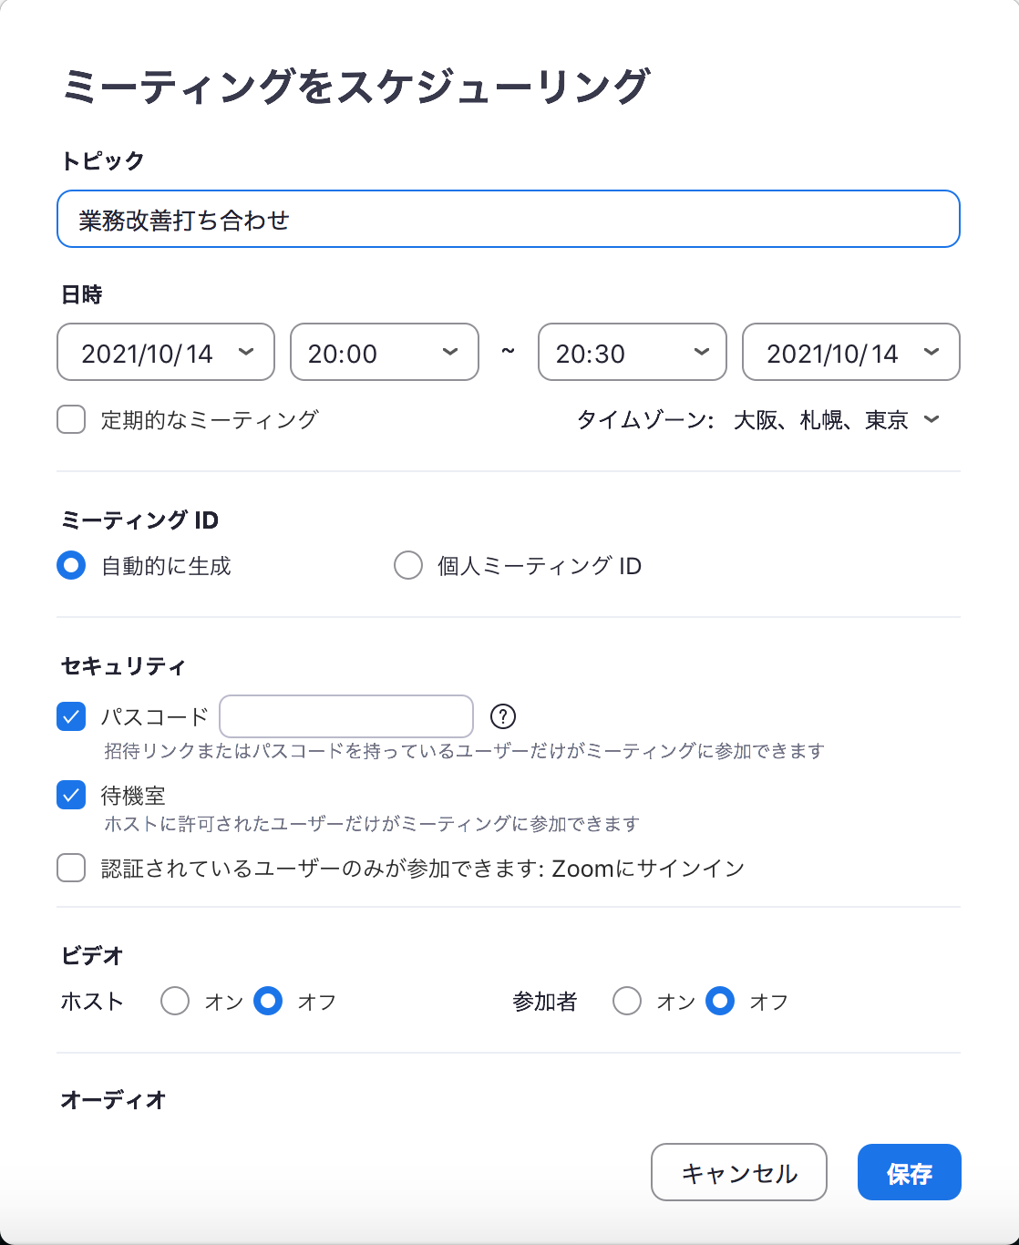Viewport: 1019px width, 1245px height.
Task: Click the passcode help question mark icon
Action: coord(503,716)
